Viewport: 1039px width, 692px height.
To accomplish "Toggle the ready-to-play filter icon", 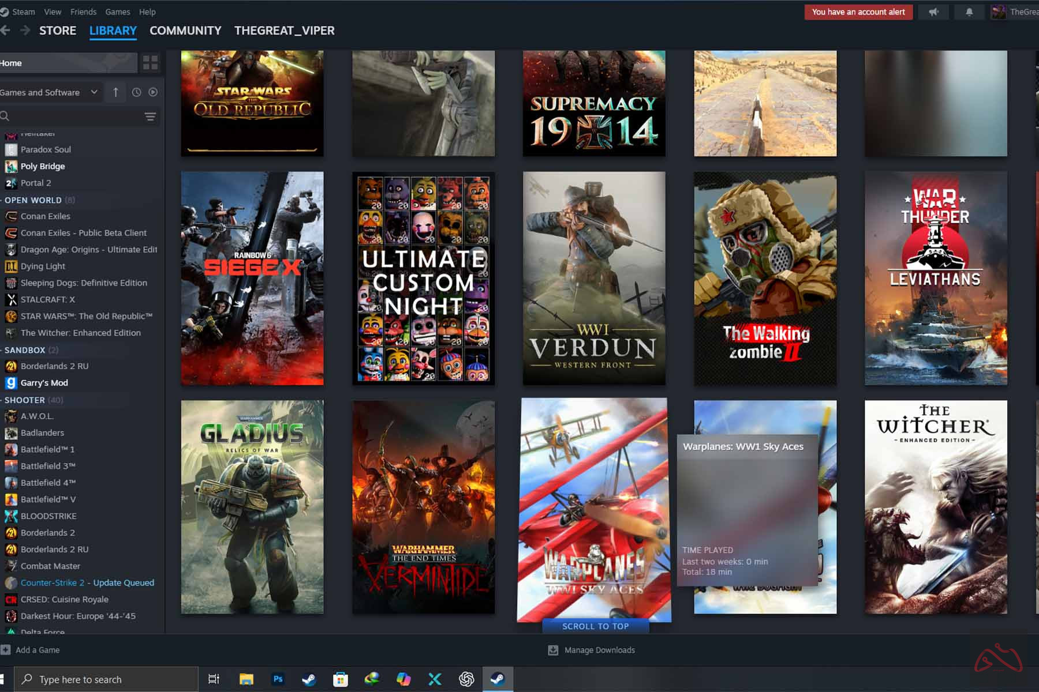I will click(x=153, y=92).
